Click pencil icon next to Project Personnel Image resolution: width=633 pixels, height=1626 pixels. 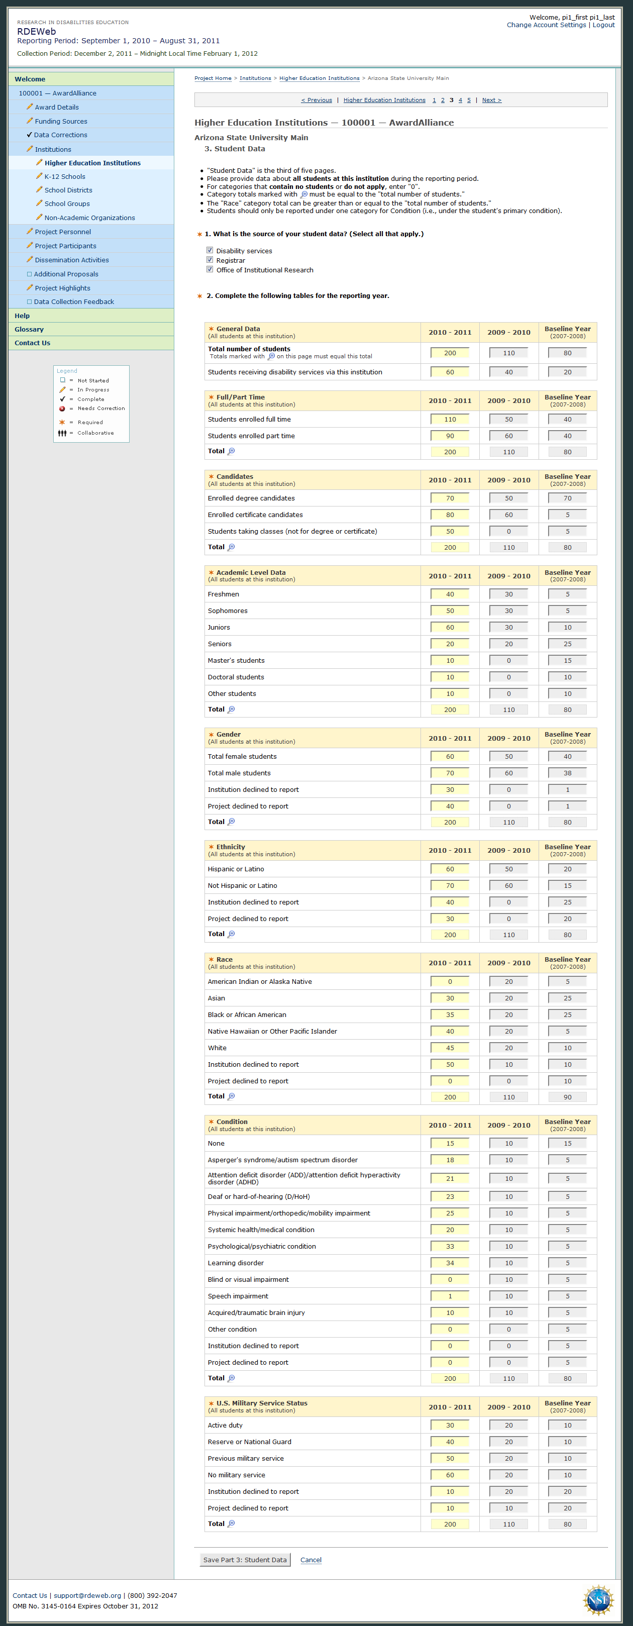tap(29, 231)
